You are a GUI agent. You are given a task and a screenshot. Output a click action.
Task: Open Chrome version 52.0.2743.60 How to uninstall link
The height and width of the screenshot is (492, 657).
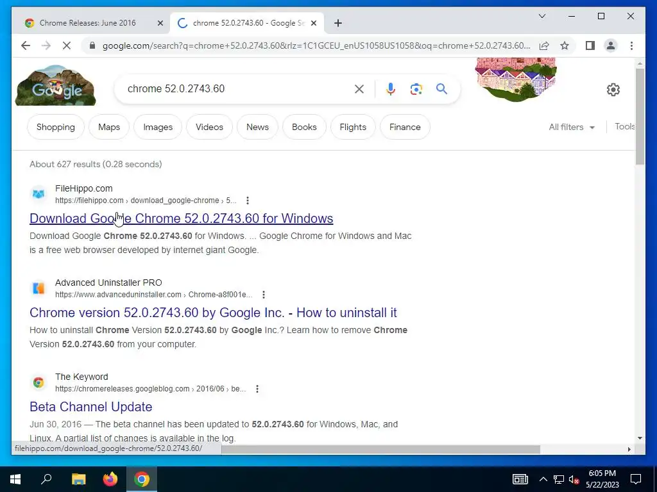point(213,313)
